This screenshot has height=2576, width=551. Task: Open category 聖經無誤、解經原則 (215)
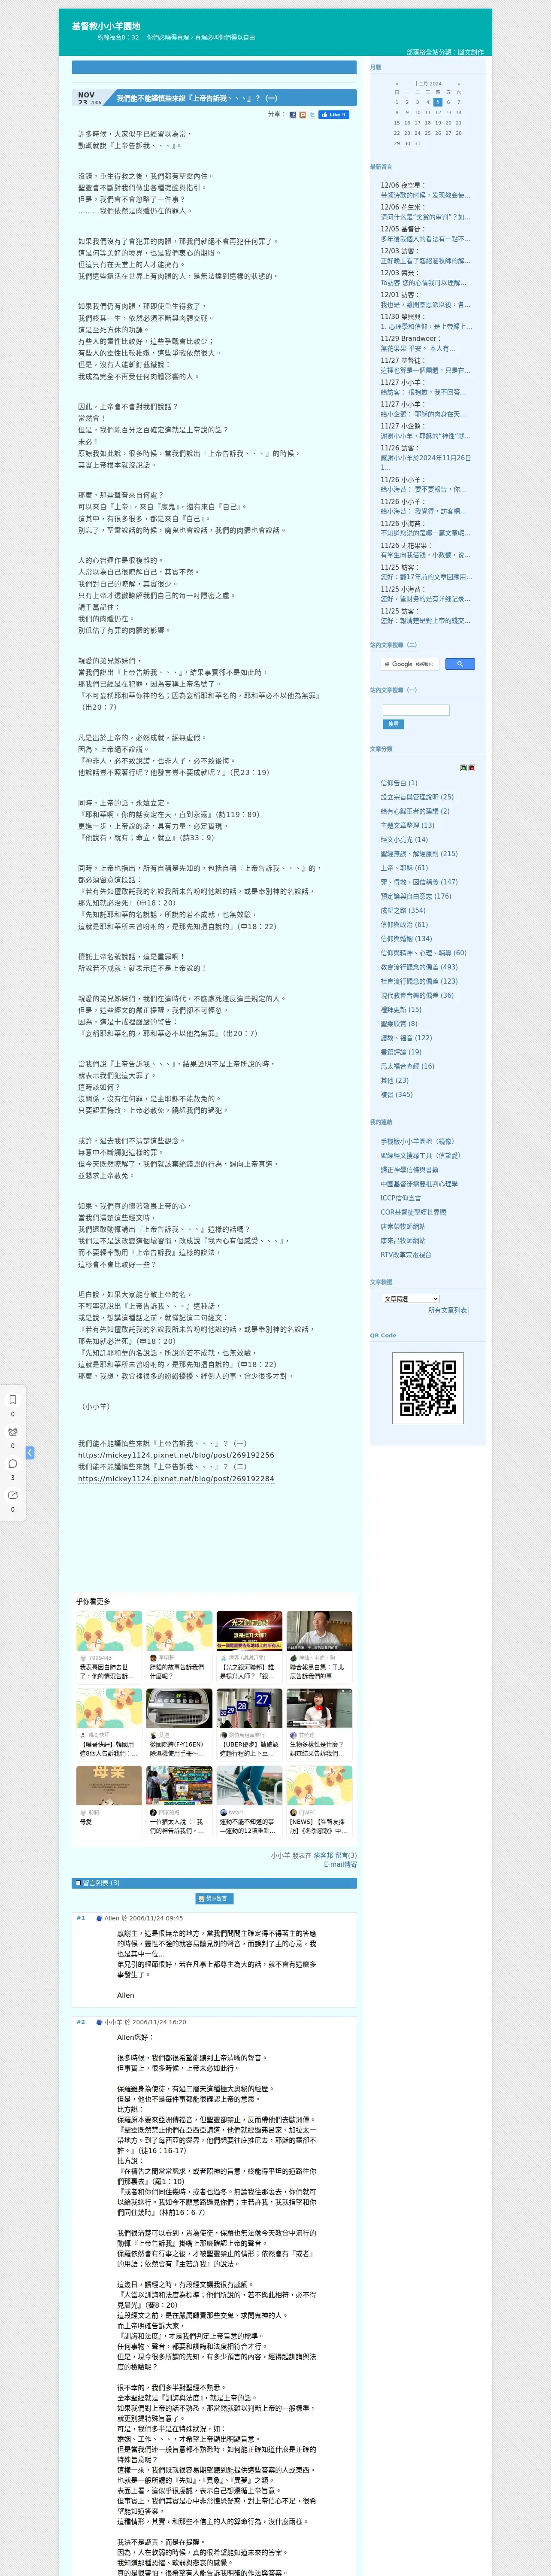[419, 854]
